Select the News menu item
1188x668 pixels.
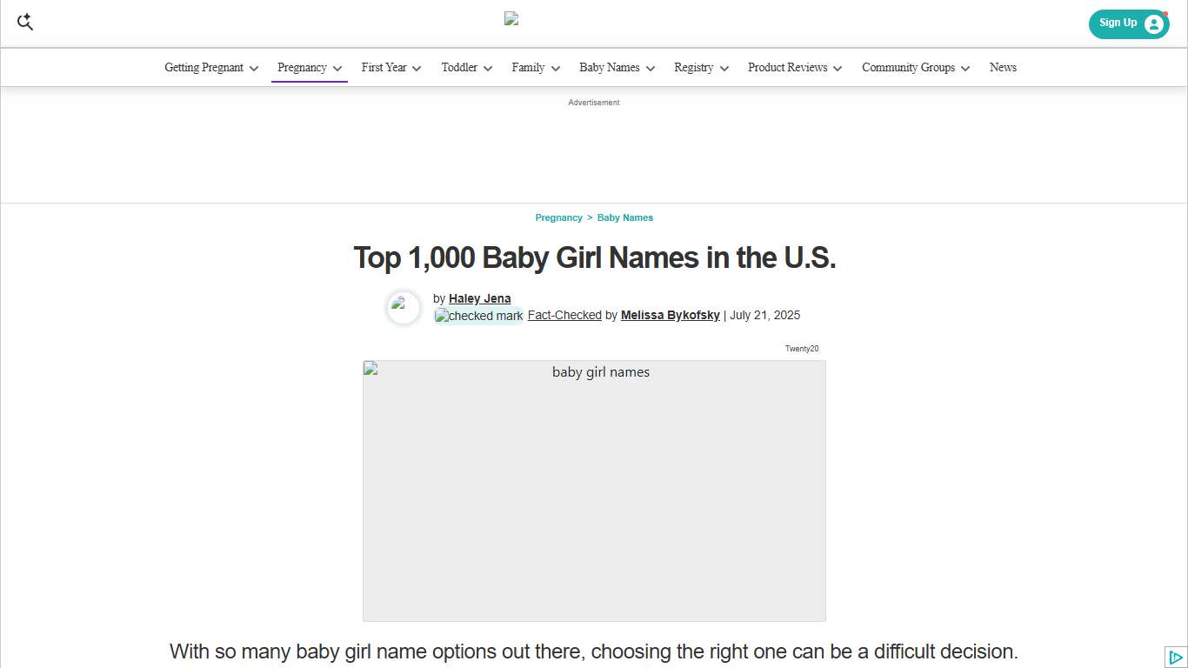[x=1003, y=67]
